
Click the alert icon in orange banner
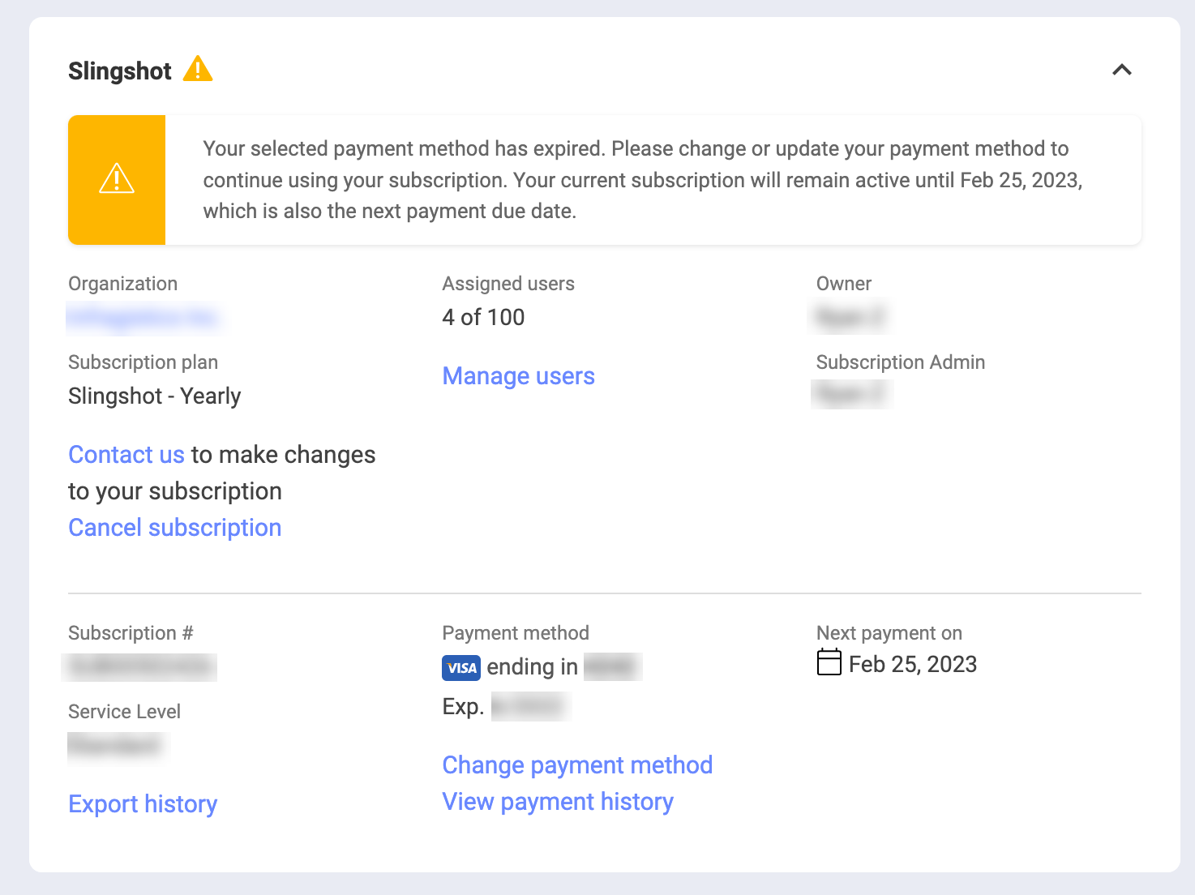click(117, 179)
